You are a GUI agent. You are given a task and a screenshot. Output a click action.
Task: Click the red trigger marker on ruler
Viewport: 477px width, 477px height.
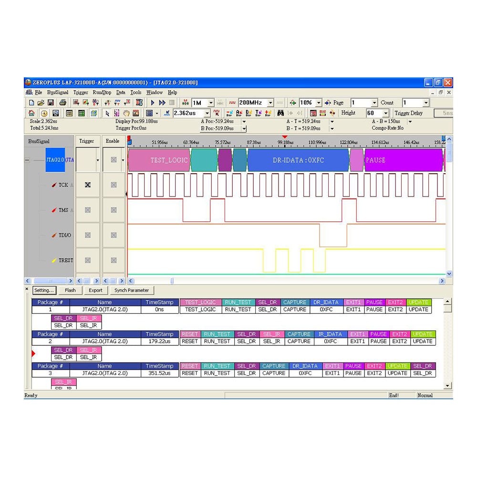(284, 137)
